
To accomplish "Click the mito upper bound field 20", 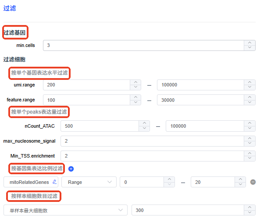I will [x=213, y=182].
